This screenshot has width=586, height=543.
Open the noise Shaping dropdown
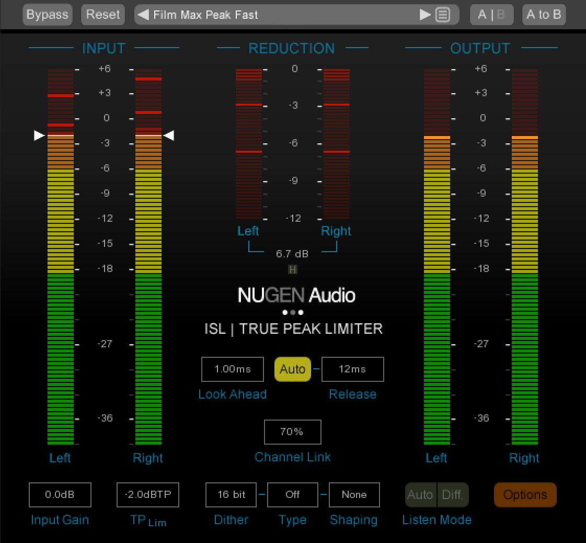click(x=354, y=495)
